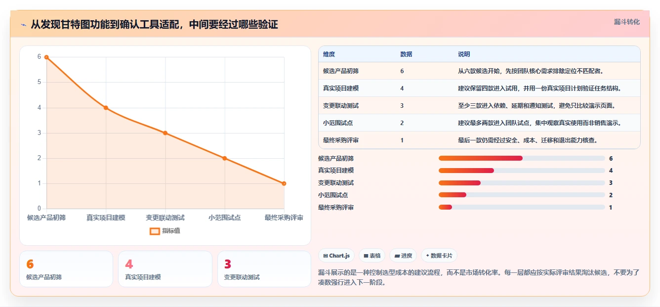Select the chart data point at value 1
This screenshot has width=660, height=307.
pyautogui.click(x=284, y=183)
